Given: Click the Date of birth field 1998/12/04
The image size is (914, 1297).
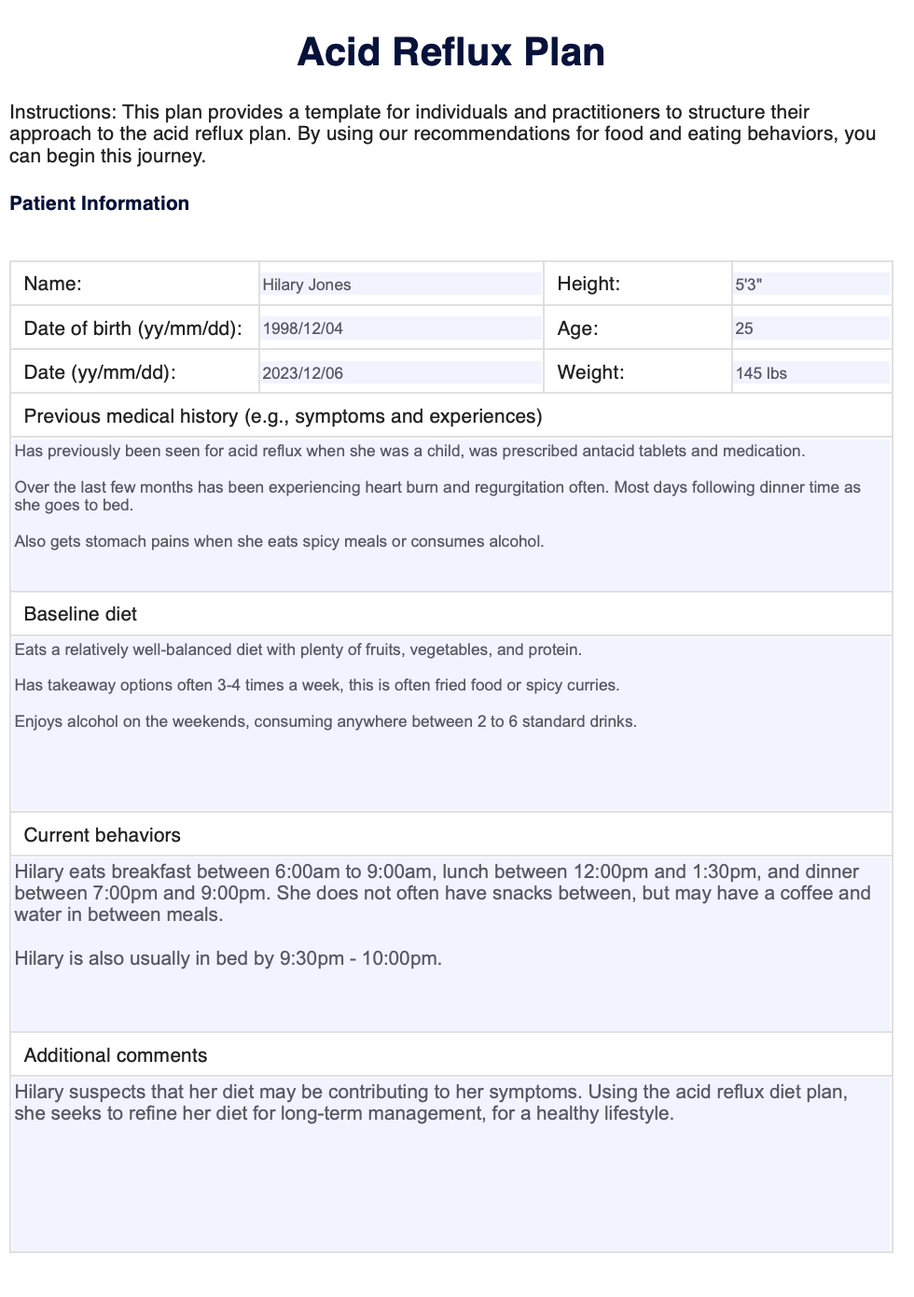Looking at the screenshot, I should click(401, 328).
